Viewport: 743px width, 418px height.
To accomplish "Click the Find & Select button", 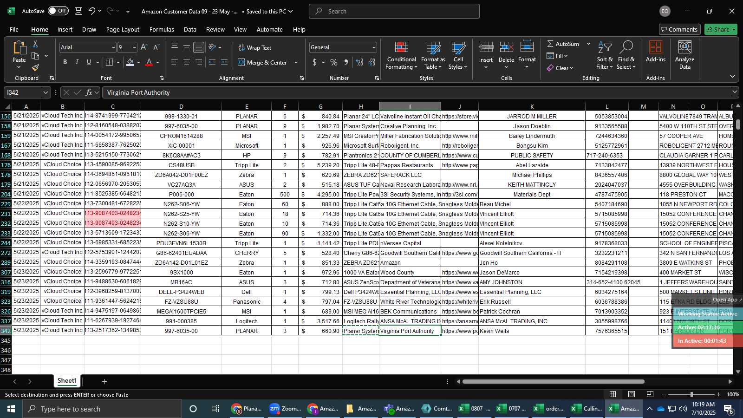I will [626, 55].
